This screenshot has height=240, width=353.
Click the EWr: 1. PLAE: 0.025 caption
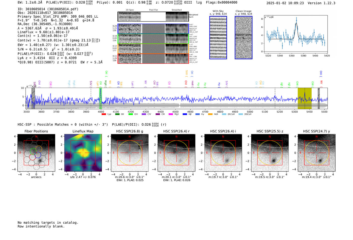click(130, 180)
